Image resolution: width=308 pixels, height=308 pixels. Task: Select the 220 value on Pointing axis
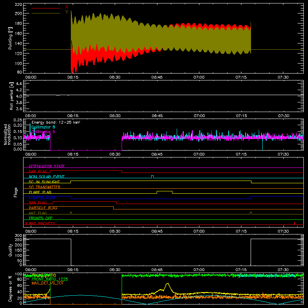click(x=18, y=5)
